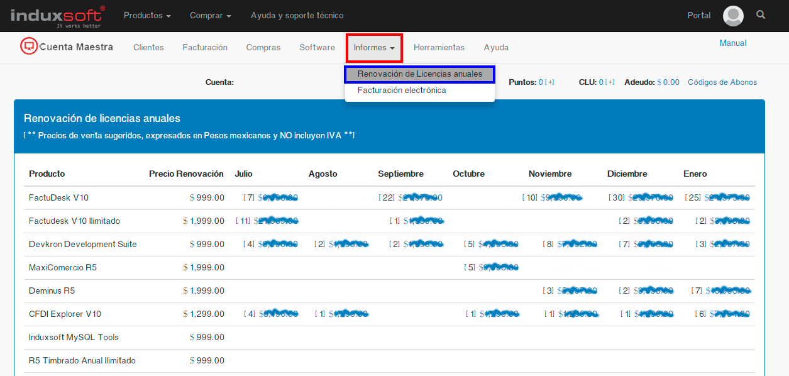Open the Clientes section
This screenshot has height=376, width=789.
[x=148, y=48]
